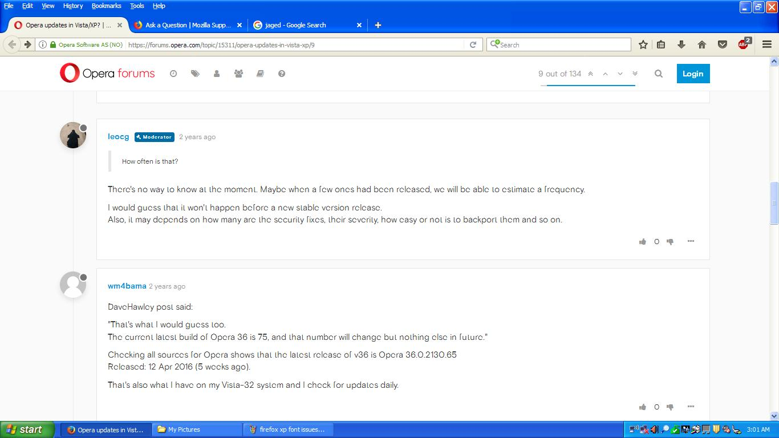Open leocg's post timestamp '2 years ago'
Image resolution: width=779 pixels, height=438 pixels.
(x=197, y=137)
